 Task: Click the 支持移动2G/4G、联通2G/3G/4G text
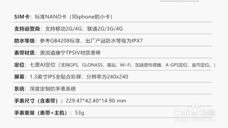[84, 29]
